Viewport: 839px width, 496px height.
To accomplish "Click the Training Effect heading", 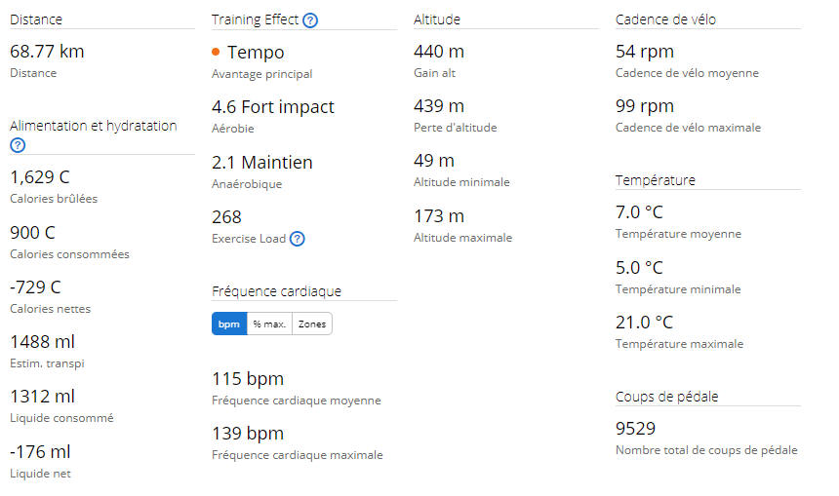I will click(255, 19).
